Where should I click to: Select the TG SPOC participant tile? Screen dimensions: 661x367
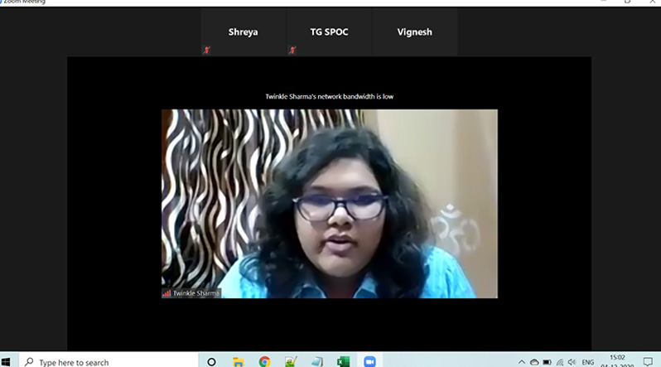tap(329, 32)
